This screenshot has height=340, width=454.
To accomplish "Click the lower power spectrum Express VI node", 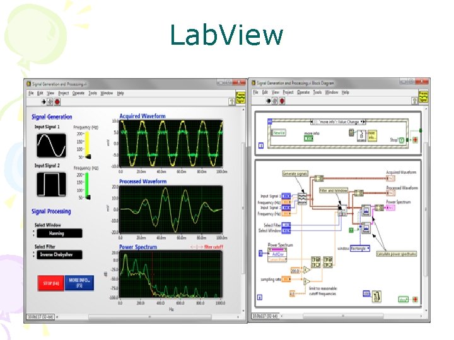I will coord(366,229).
